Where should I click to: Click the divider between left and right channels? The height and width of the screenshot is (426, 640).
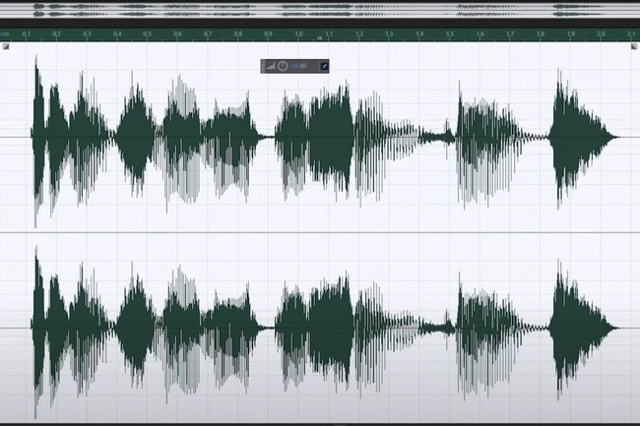(320, 232)
